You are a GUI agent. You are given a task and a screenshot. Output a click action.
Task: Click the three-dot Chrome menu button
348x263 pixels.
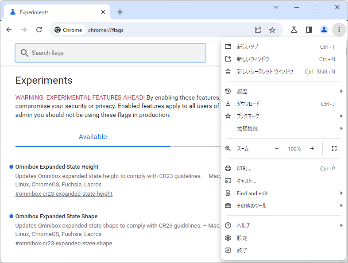point(339,30)
